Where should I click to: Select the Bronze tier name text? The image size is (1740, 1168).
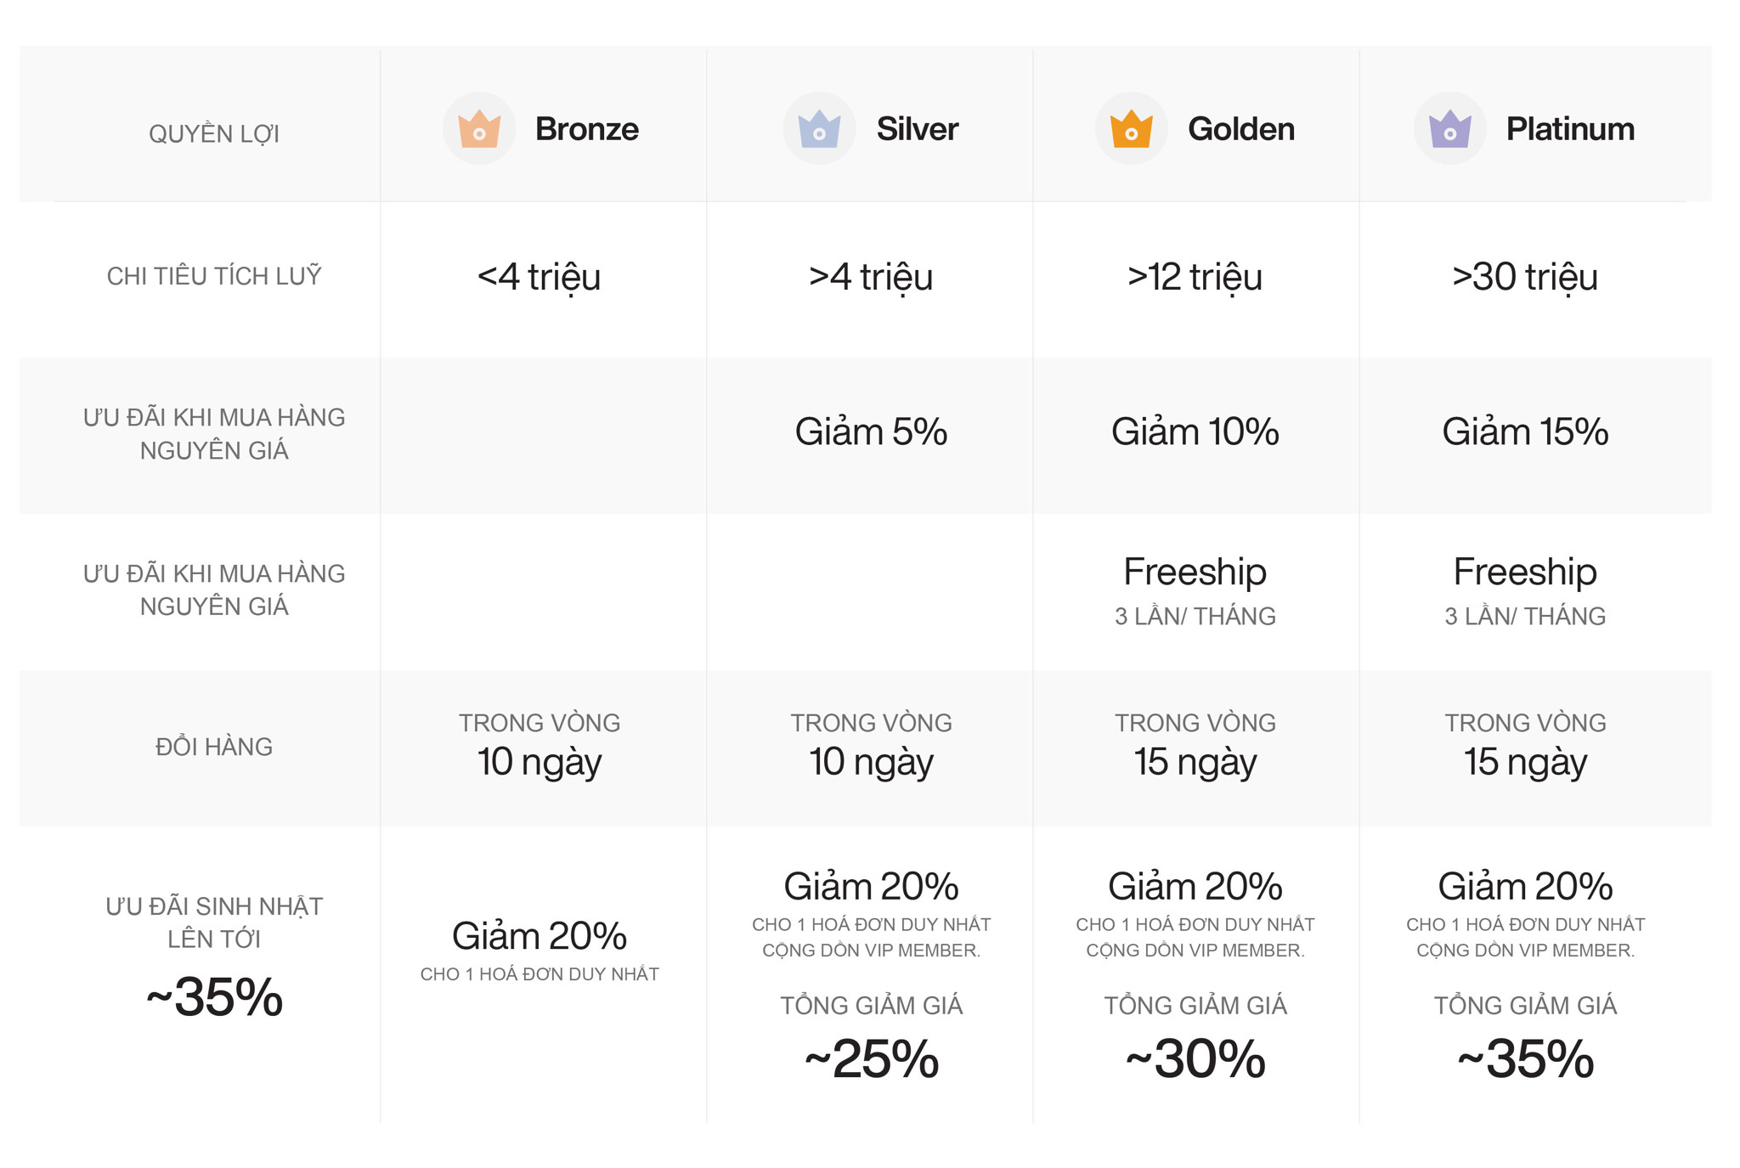tap(586, 129)
